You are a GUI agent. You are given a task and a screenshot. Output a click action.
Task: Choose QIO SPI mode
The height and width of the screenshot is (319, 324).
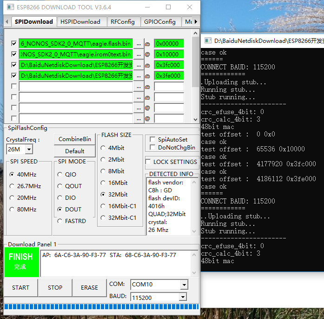(x=60, y=175)
